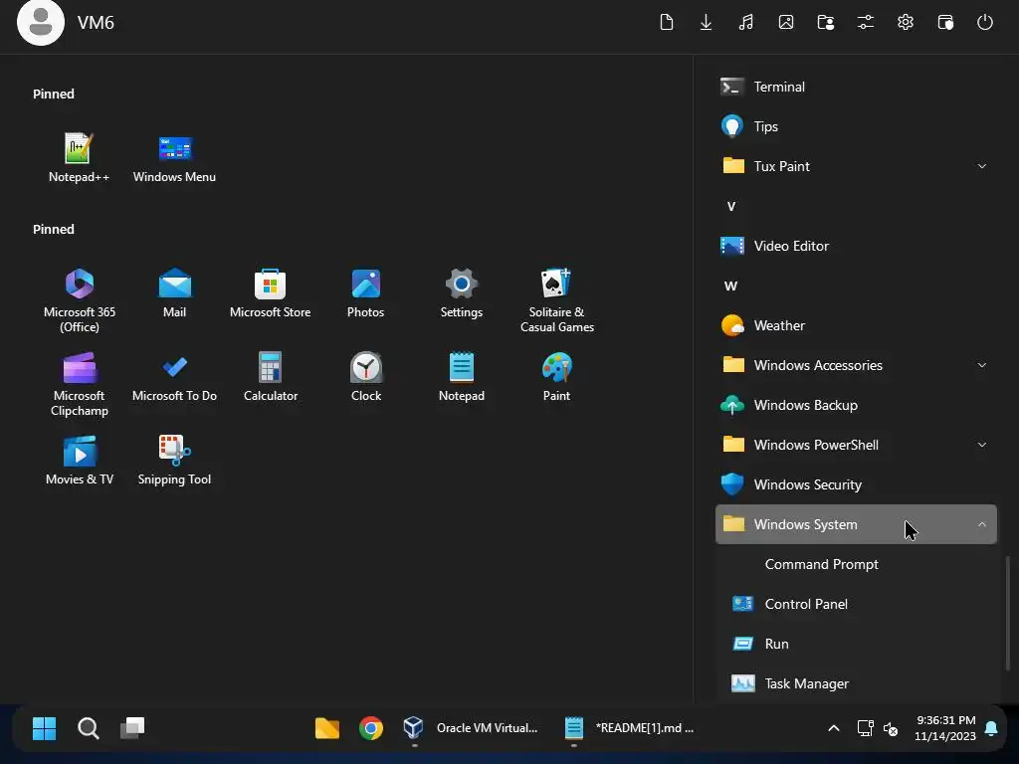The width and height of the screenshot is (1019, 764).
Task: Launch the Windows Menu pinned app
Action: [174, 158]
